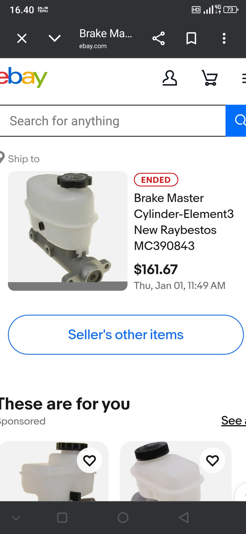Tap the blue search magnifier button
The height and width of the screenshot is (534, 246).
(x=236, y=121)
